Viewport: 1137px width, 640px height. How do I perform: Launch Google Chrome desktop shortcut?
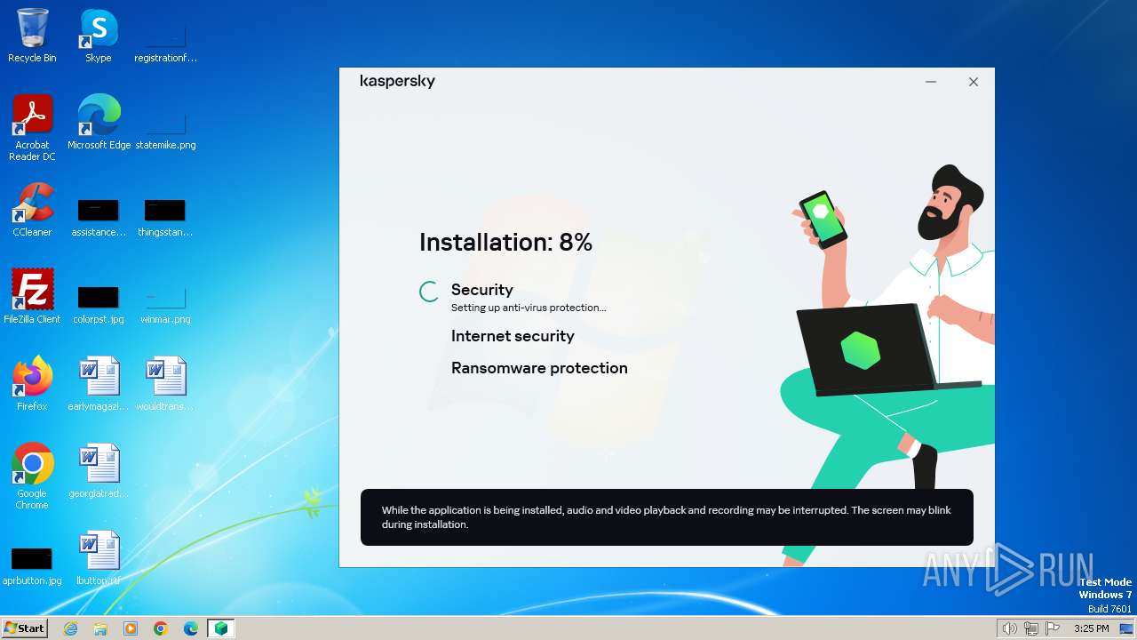tap(32, 476)
